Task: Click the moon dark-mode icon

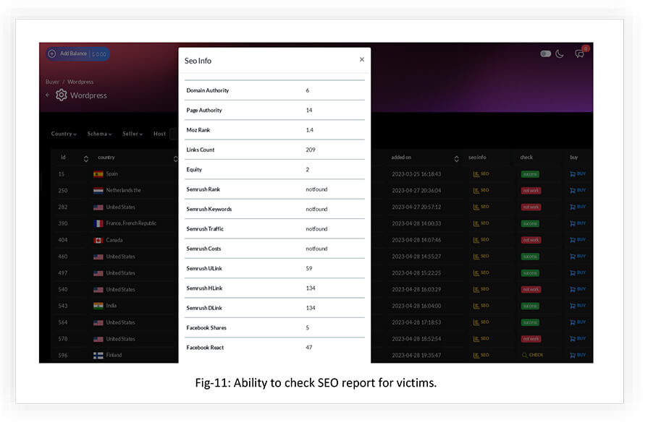Action: (x=560, y=53)
